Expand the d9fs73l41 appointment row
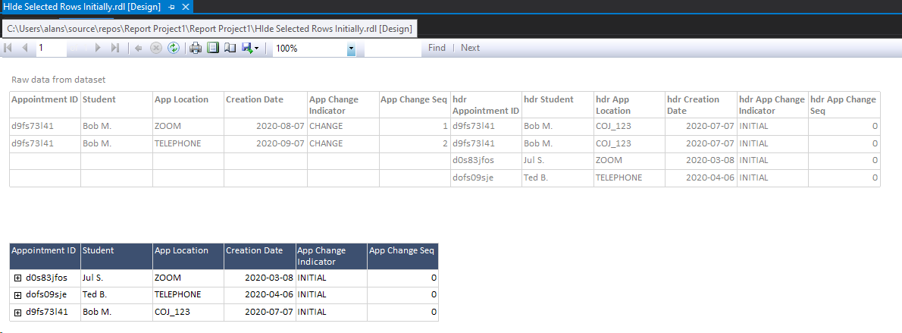Viewport: 902px width, 333px height. pos(18,313)
